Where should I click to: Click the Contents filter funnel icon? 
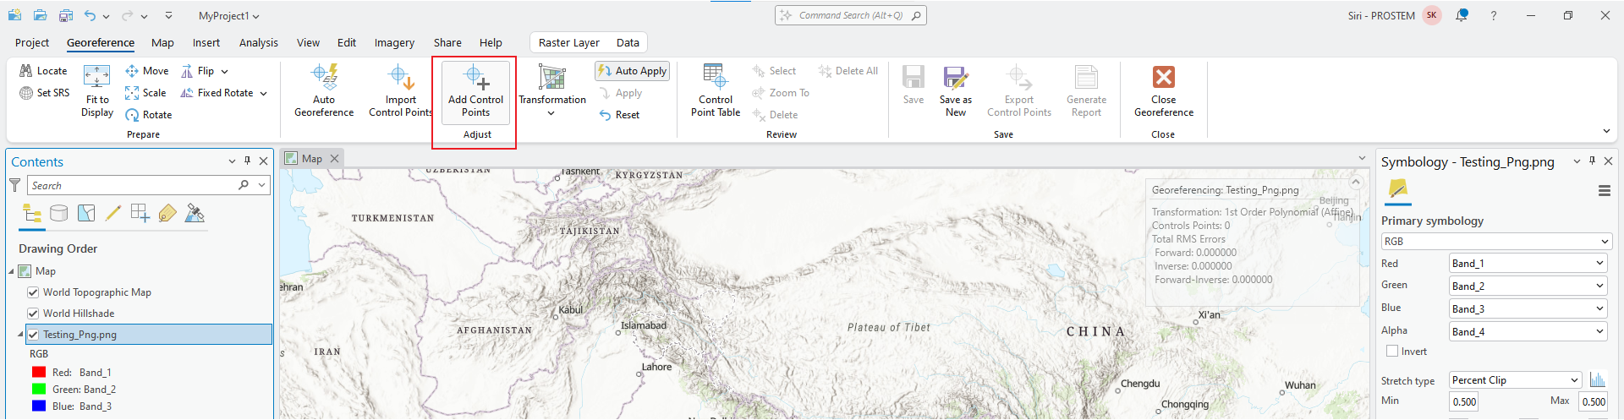click(x=14, y=185)
